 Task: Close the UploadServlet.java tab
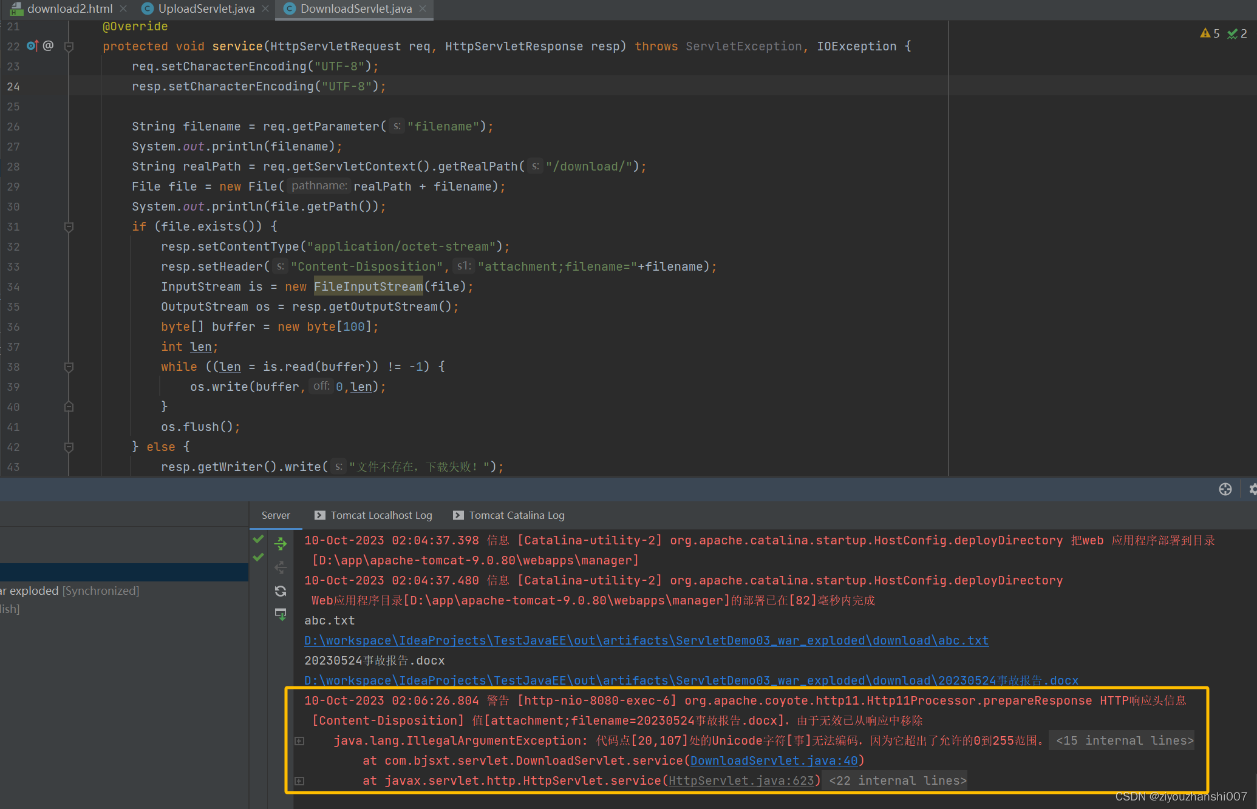265,8
